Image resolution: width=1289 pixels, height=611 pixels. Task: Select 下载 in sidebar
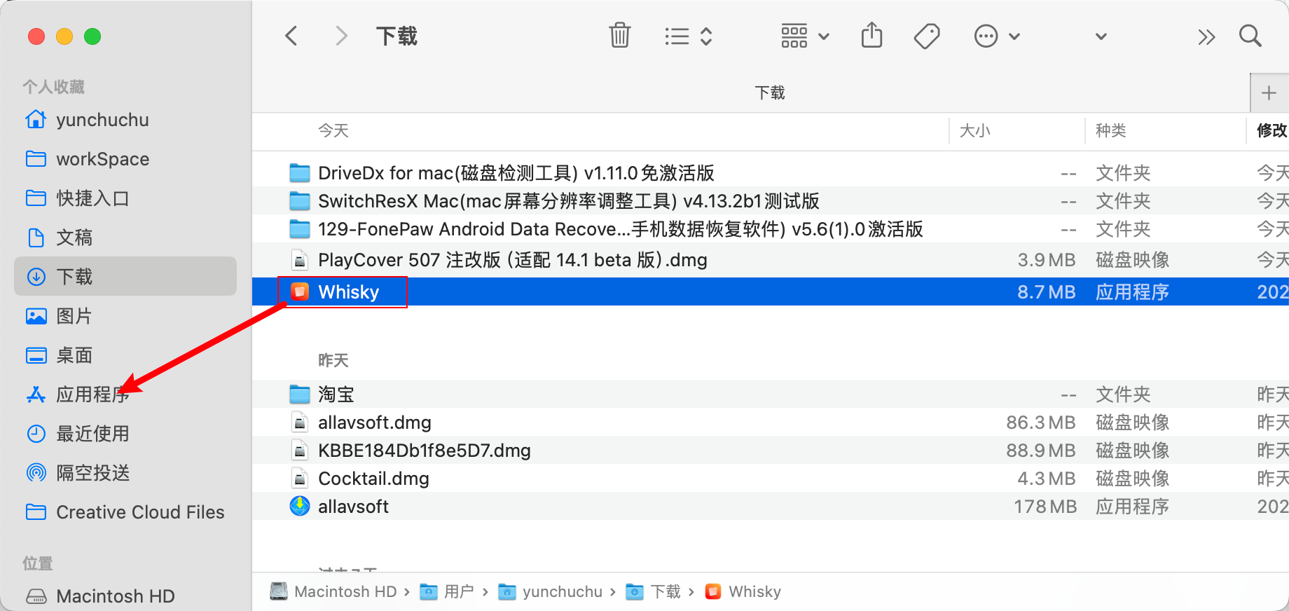125,276
